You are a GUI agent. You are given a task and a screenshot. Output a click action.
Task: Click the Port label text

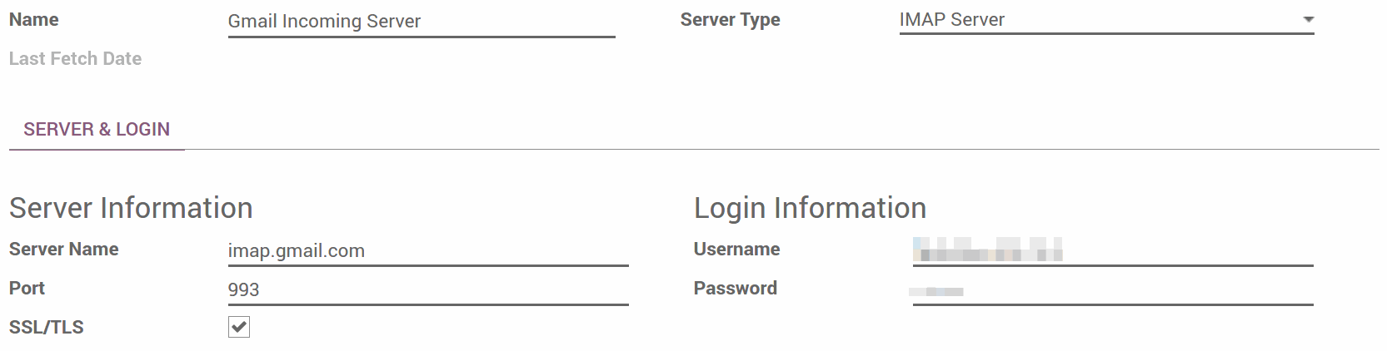pos(27,289)
